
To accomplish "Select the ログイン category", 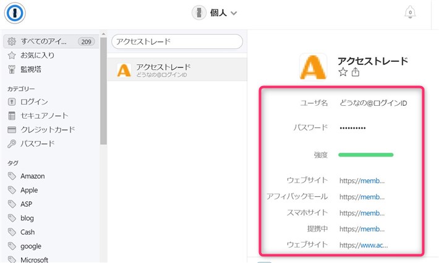I will [34, 101].
